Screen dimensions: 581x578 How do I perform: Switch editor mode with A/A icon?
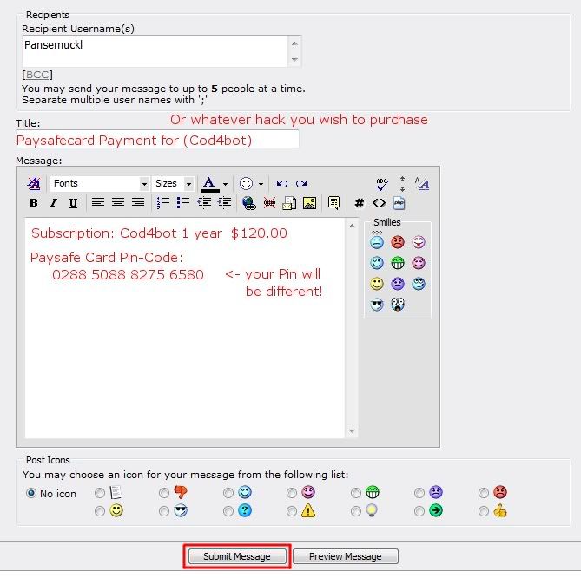point(422,184)
